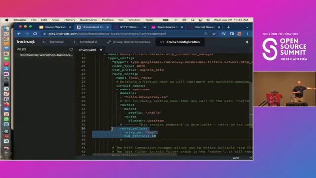Open the Profiles menu

[108, 20]
